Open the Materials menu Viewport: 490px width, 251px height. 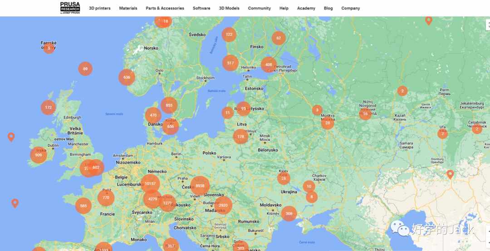(x=128, y=9)
